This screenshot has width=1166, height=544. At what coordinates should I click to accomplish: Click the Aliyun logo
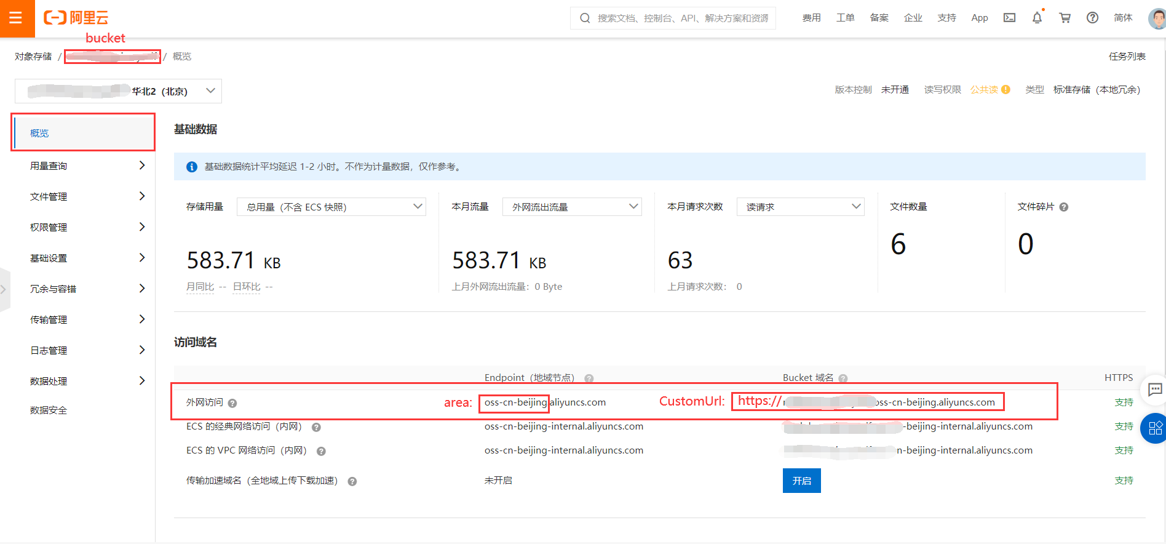76,18
